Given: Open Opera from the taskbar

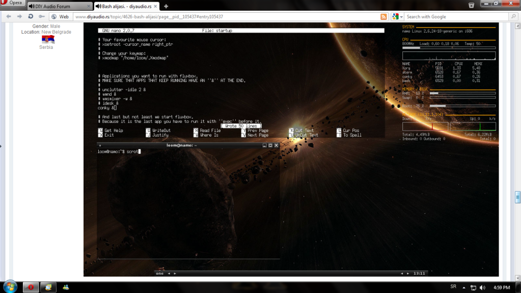Looking at the screenshot, I should point(31,287).
